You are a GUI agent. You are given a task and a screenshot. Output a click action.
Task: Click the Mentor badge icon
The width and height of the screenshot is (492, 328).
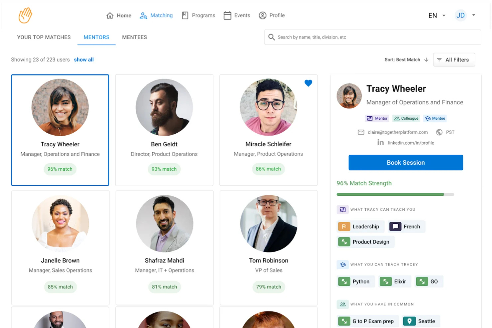point(369,118)
